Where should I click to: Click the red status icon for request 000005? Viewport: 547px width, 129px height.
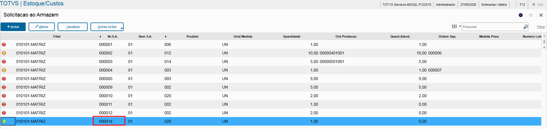point(4,79)
